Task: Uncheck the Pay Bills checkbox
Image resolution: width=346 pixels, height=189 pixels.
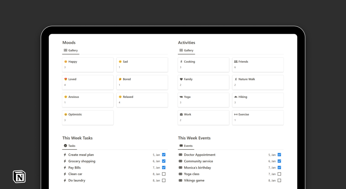Action: pos(164,167)
